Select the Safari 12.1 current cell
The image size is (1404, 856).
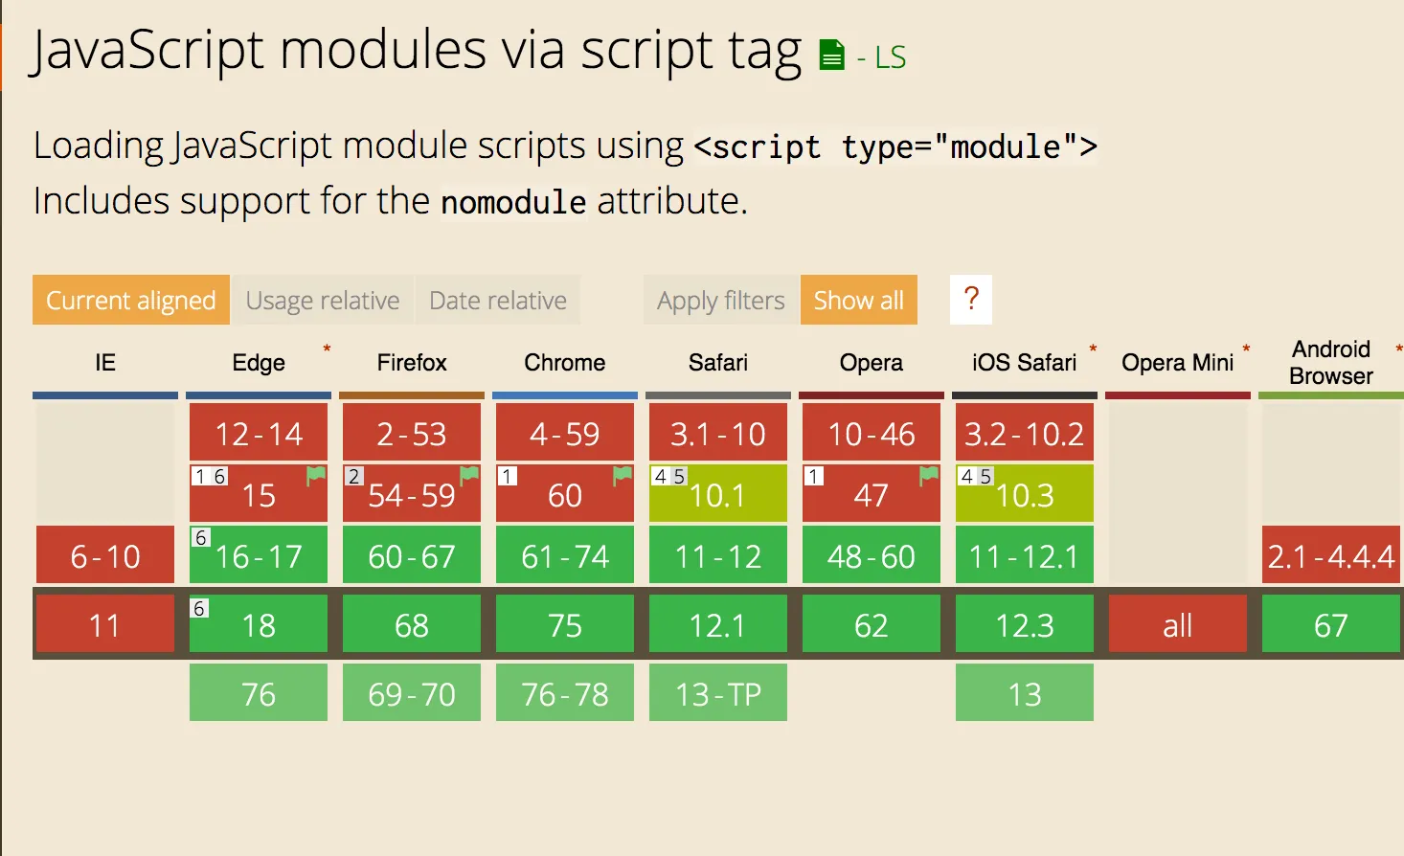pyautogui.click(x=718, y=624)
